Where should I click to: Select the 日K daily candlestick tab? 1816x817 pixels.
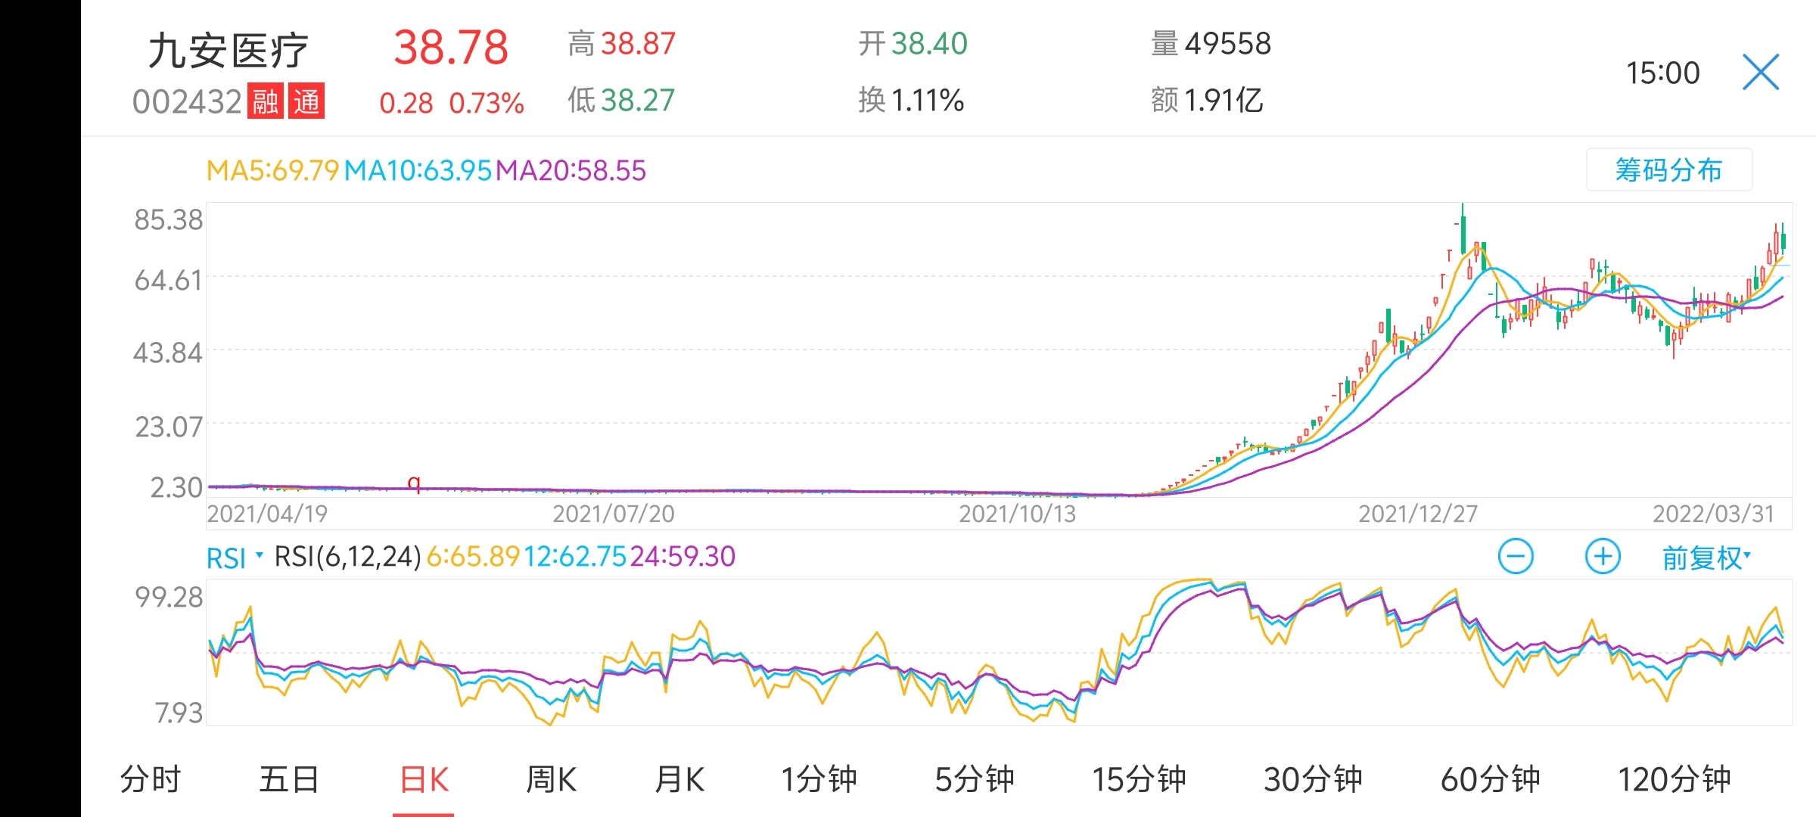[424, 779]
